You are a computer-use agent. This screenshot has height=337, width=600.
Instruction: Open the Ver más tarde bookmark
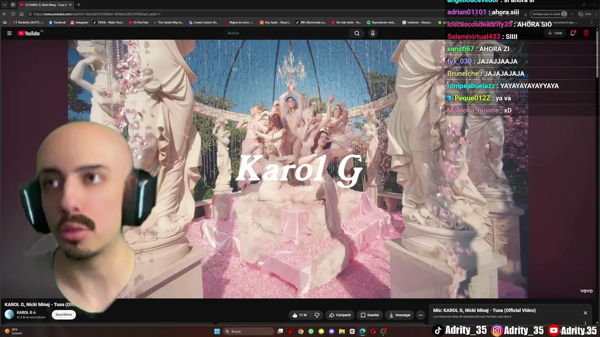(x=346, y=22)
